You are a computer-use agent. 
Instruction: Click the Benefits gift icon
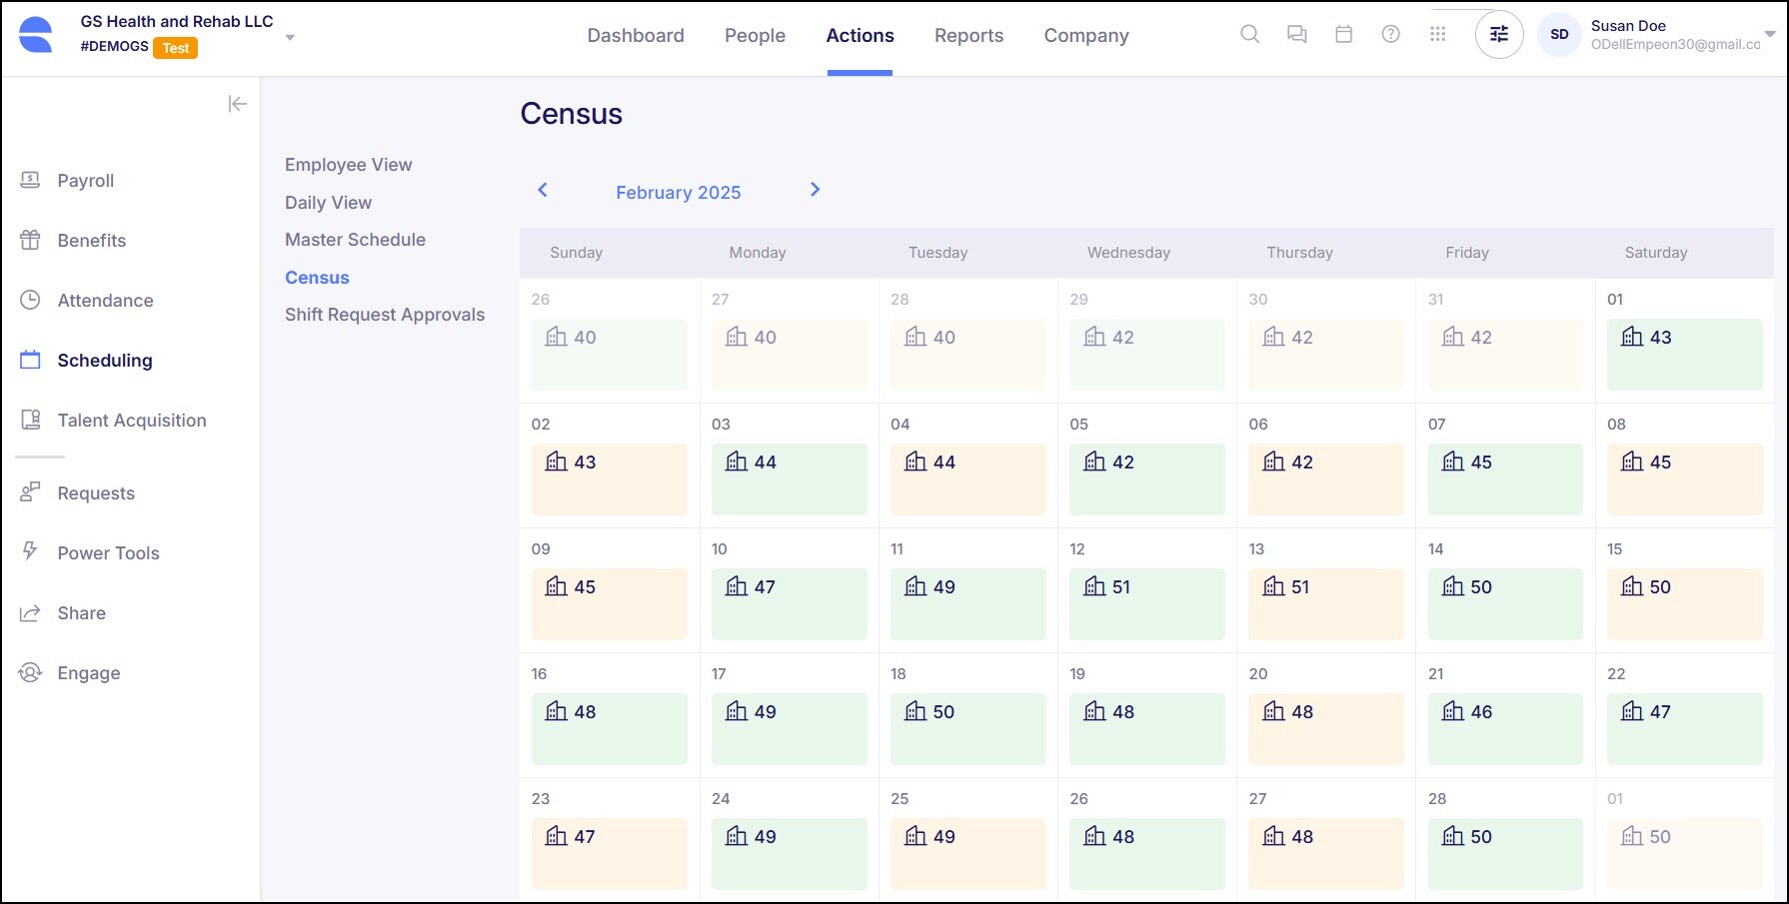pos(29,240)
